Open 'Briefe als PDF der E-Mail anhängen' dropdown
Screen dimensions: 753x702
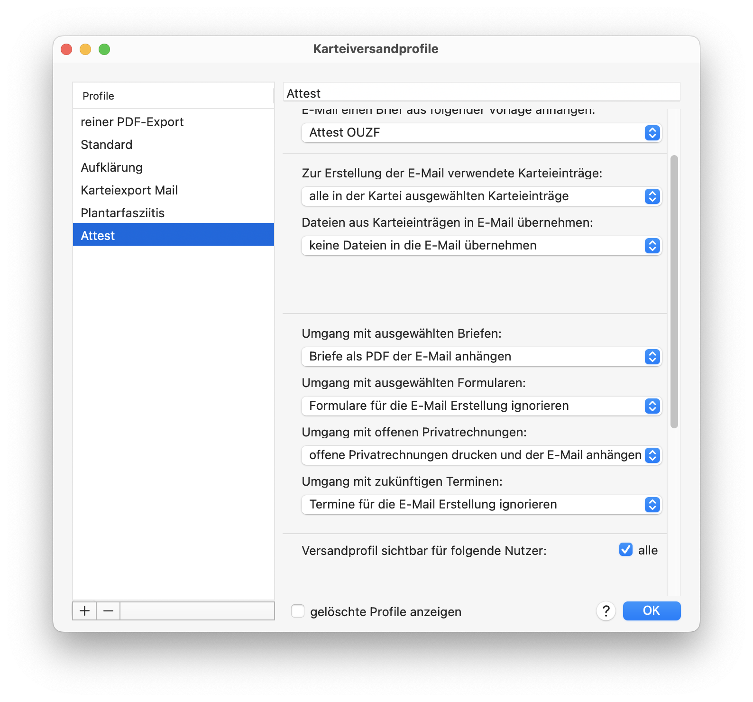(x=481, y=357)
